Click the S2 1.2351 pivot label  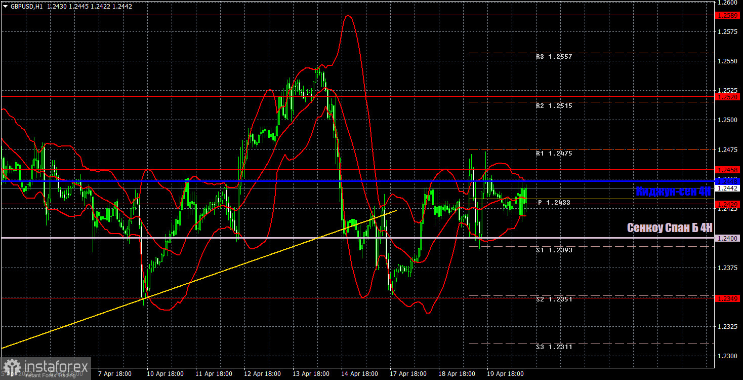tap(554, 299)
